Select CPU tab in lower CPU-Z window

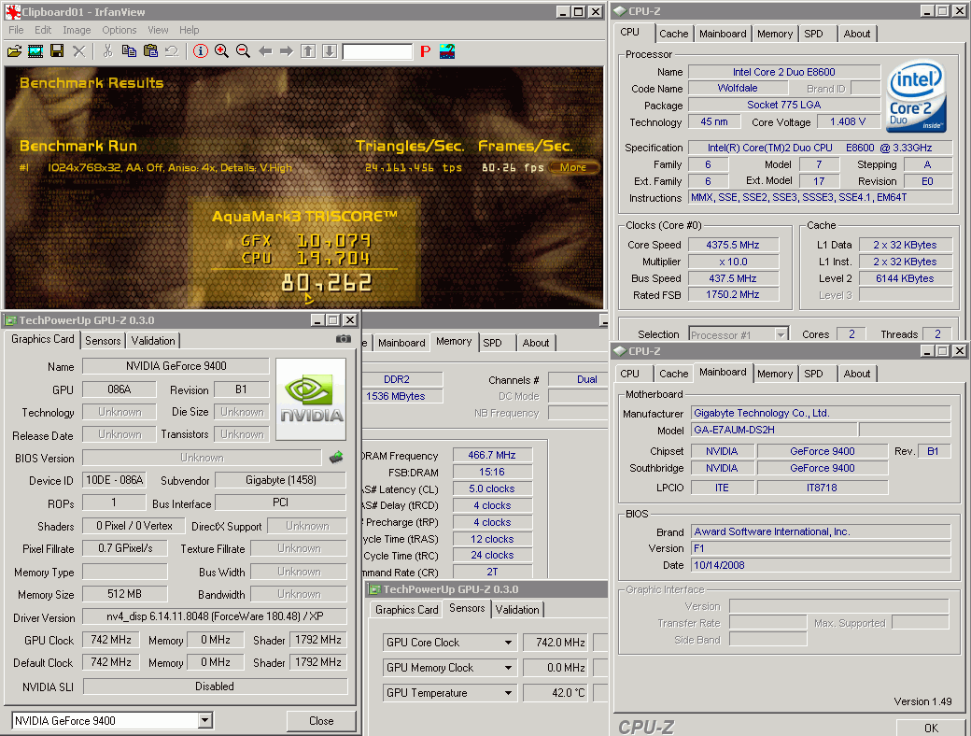(x=630, y=374)
